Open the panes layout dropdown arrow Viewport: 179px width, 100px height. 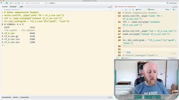pyautogui.click(x=48, y=3)
